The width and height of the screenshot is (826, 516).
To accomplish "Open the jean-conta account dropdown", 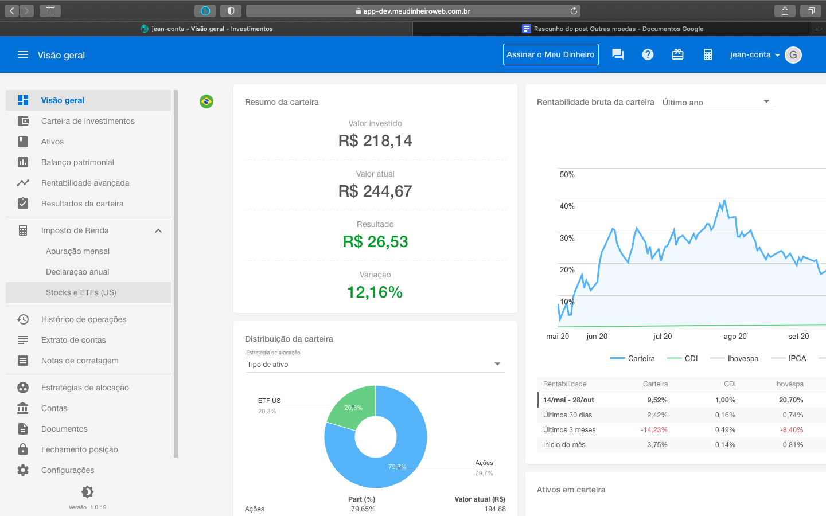I will [x=754, y=55].
